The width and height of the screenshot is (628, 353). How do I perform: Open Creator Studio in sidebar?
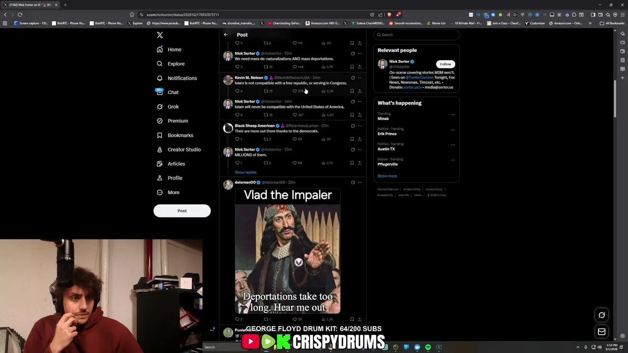point(178,150)
